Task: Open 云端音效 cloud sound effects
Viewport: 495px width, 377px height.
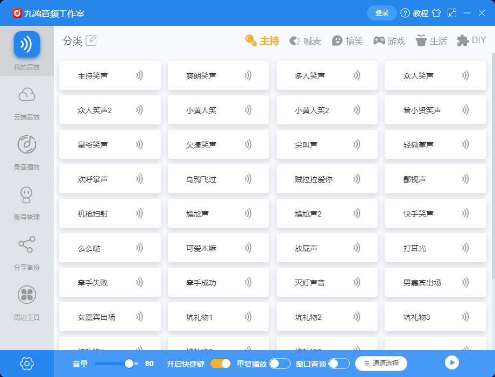Action: click(27, 103)
